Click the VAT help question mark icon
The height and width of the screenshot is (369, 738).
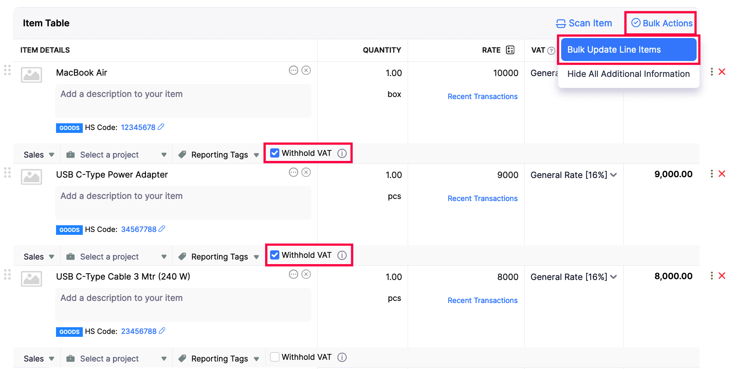click(x=551, y=51)
